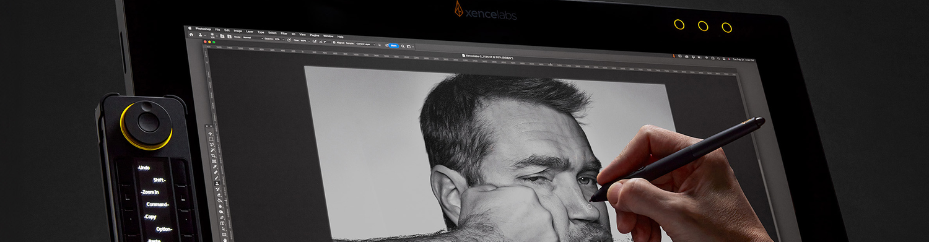Click the date and time in menu bar
Image resolution: width=929 pixels, height=242 pixels.
[x=743, y=60]
